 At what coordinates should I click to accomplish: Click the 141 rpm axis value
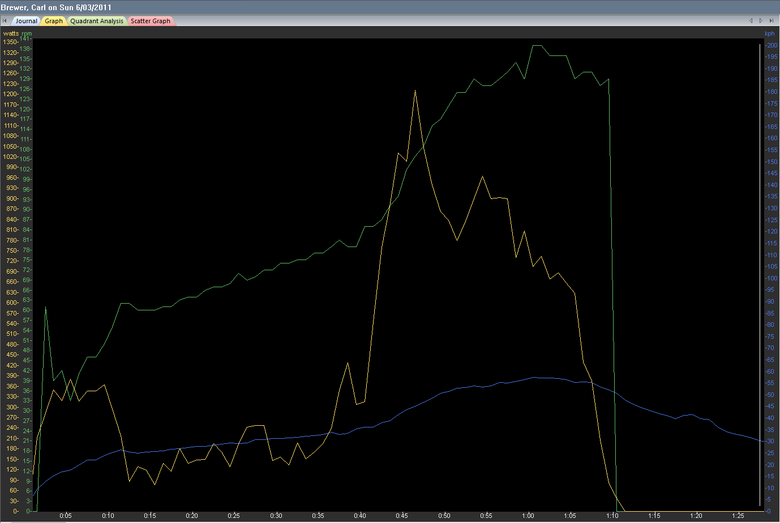coord(25,38)
